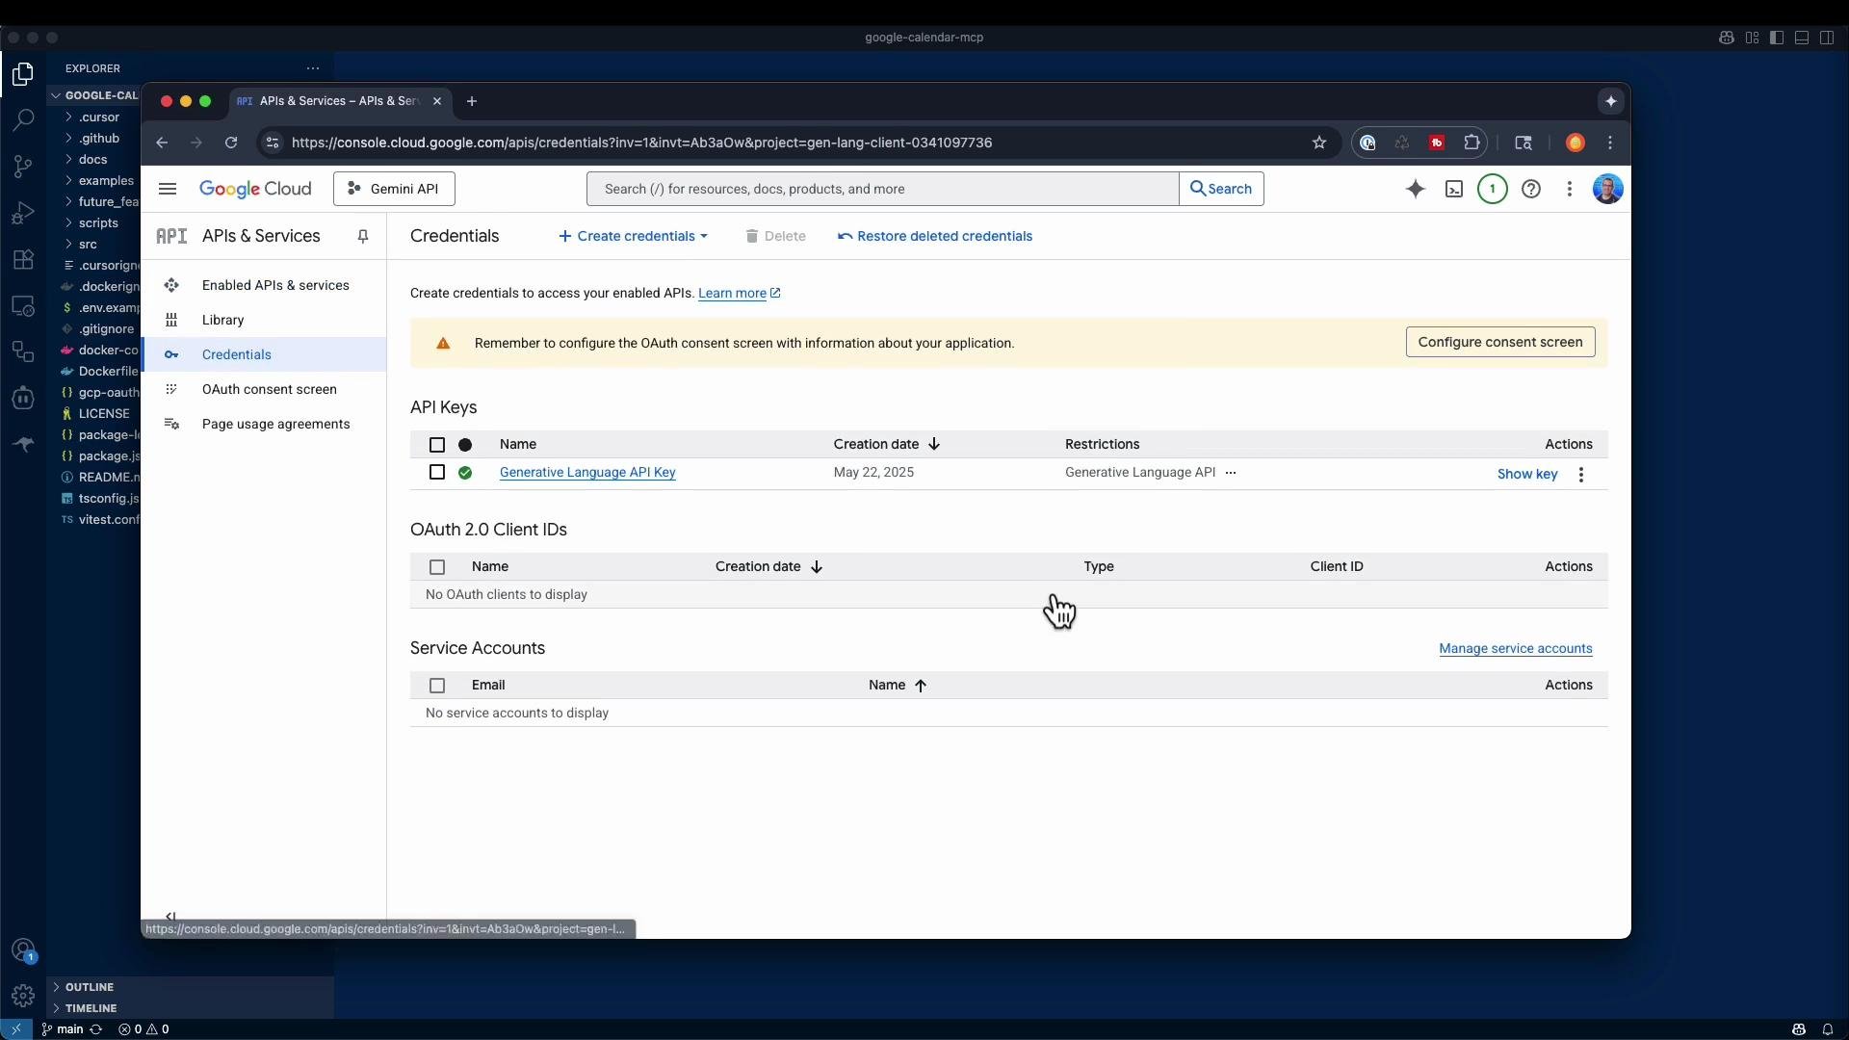Activate Cloud Shell terminal icon
This screenshot has width=1849, height=1040.
click(1454, 189)
